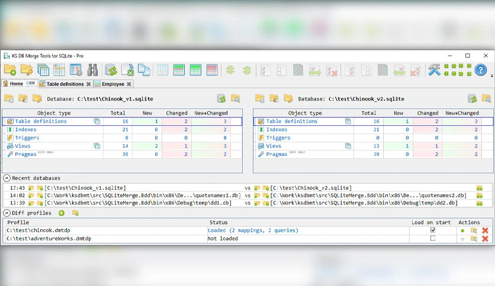Click folder search icon beside Chinook_v1 database
Viewport: 495px width, 286px height.
click(x=236, y=99)
